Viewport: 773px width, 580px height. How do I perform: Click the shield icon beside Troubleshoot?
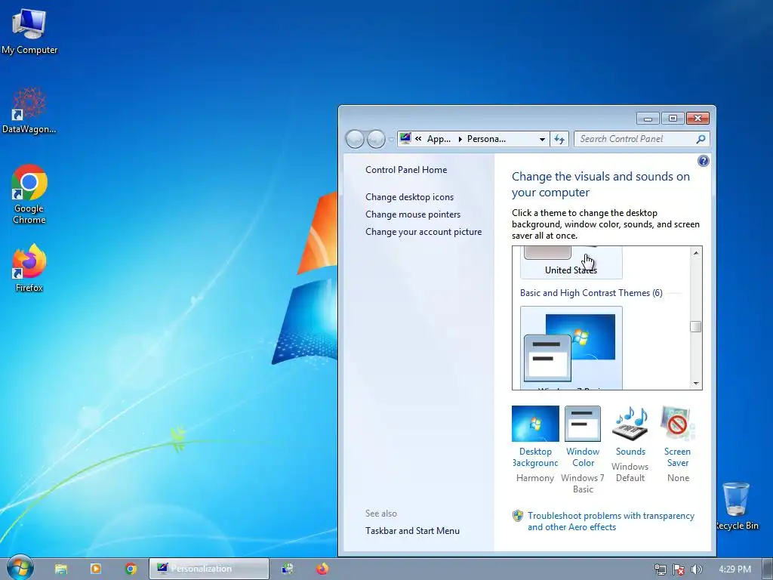[x=518, y=516]
